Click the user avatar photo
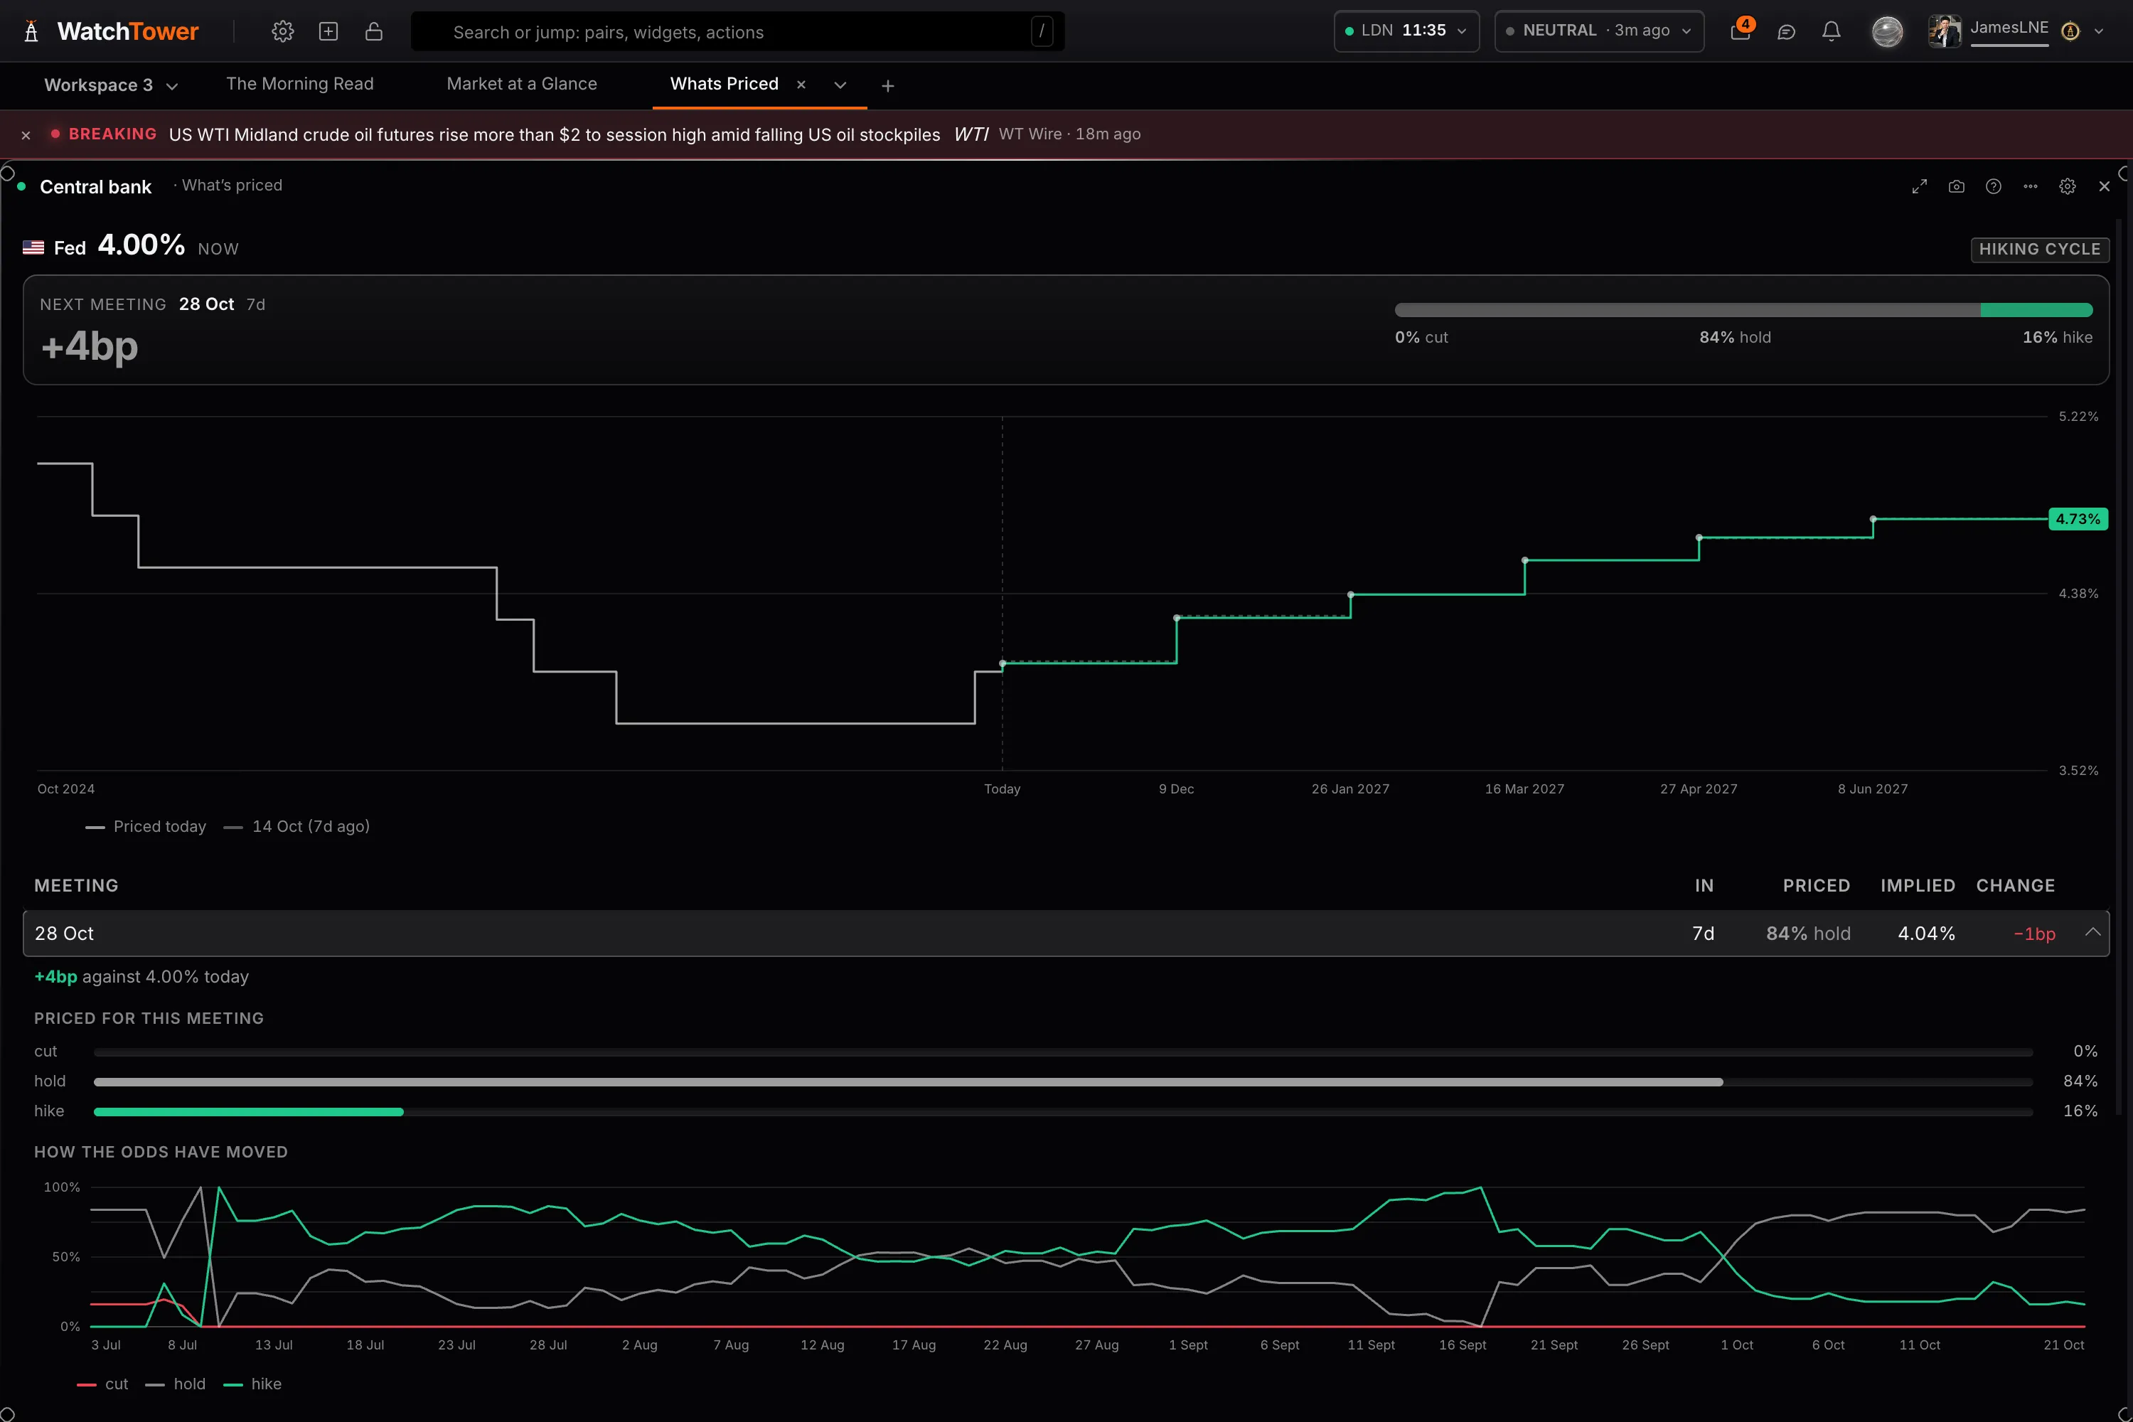The width and height of the screenshot is (2133, 1422). coord(1945,31)
